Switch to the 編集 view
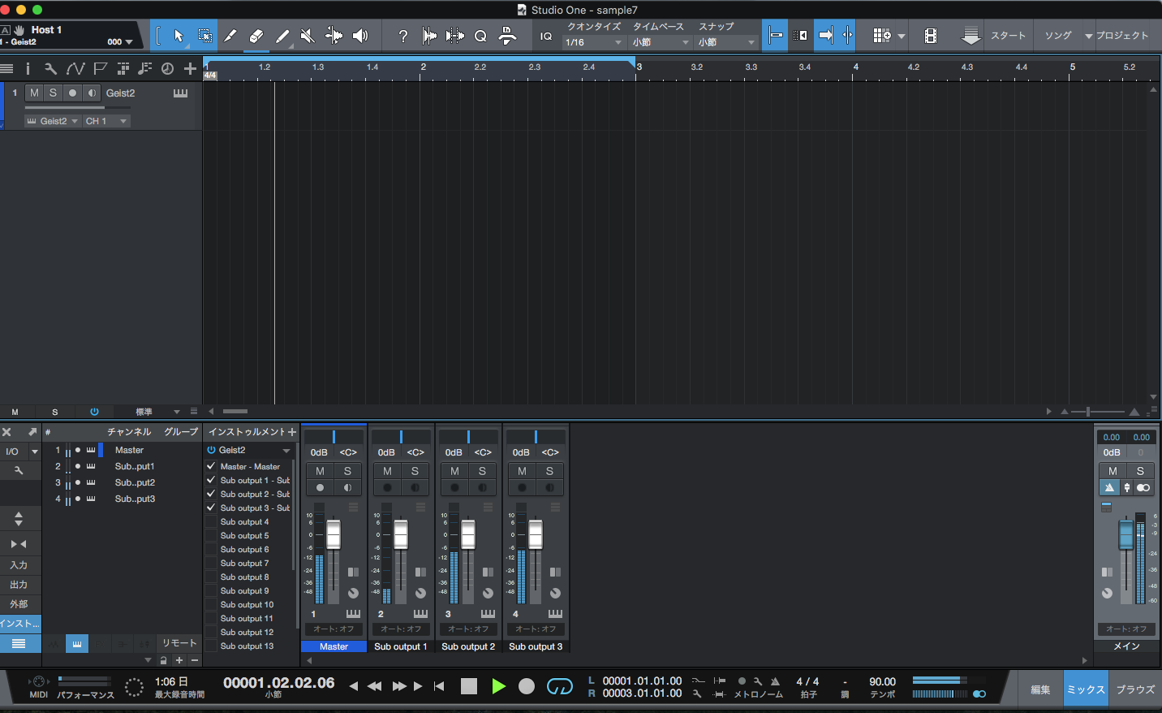 1041,689
